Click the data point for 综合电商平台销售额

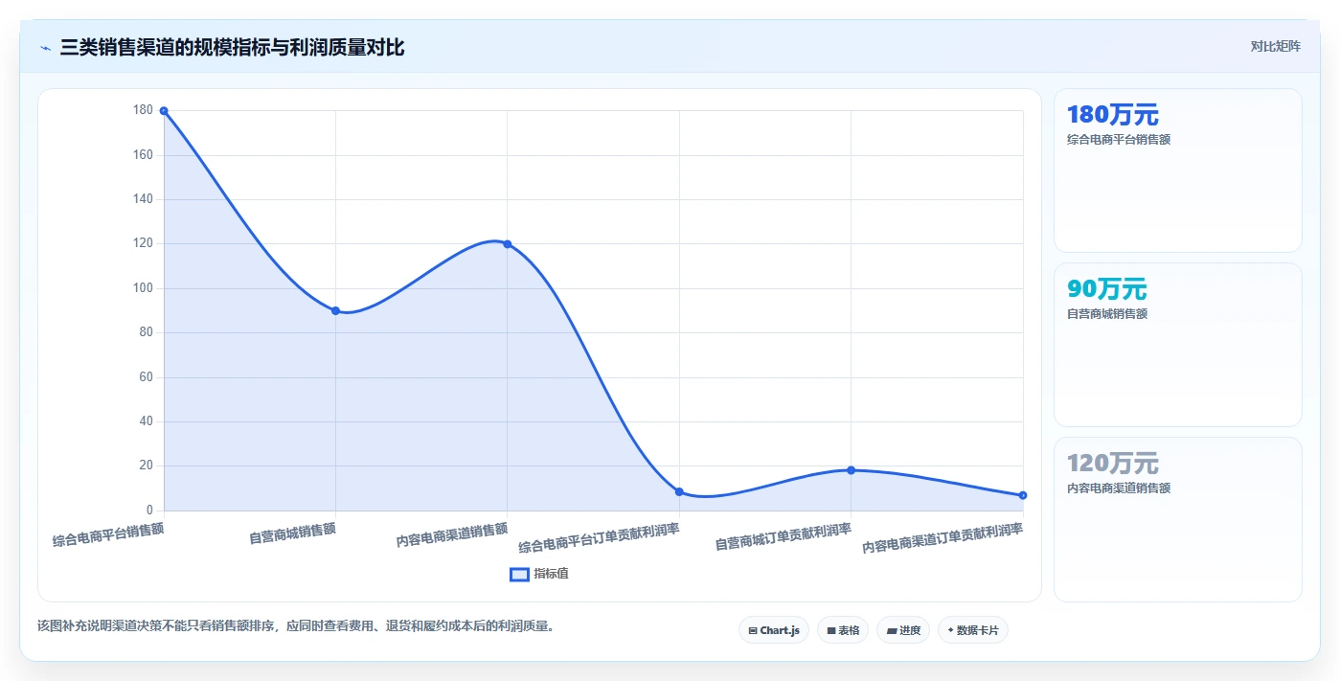(x=164, y=111)
